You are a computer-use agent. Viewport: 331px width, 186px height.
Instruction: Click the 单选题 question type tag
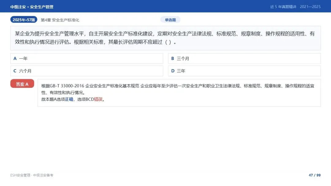pyautogui.click(x=170, y=20)
